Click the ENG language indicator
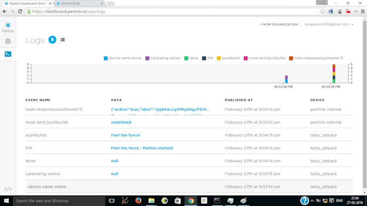367x206 pixels. 339,201
